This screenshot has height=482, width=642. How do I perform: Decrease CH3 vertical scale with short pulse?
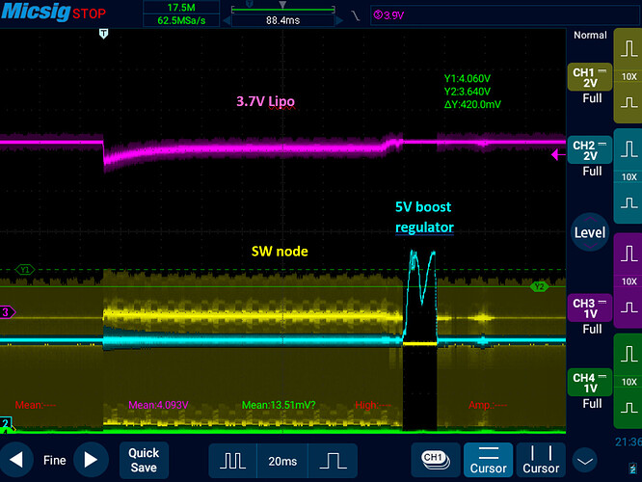tap(629, 308)
